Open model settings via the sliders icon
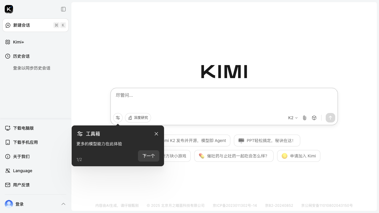The height and width of the screenshot is (213, 379). [x=118, y=118]
